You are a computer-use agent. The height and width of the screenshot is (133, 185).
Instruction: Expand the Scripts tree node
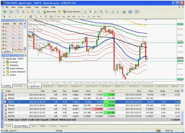[x=4, y=75]
